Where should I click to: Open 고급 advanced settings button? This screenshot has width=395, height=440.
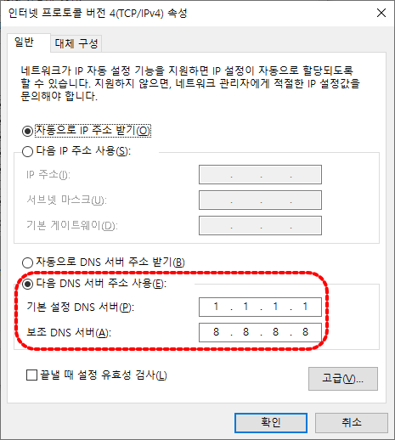tap(343, 379)
